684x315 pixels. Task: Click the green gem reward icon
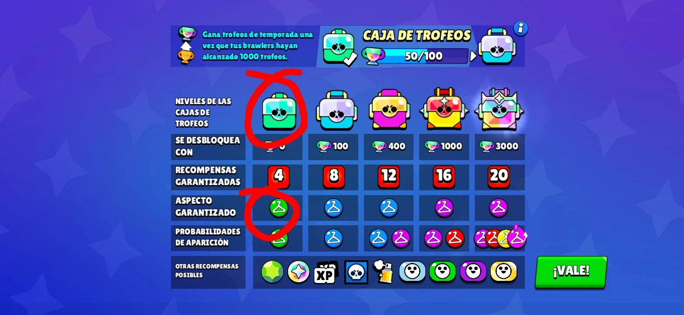click(x=272, y=272)
